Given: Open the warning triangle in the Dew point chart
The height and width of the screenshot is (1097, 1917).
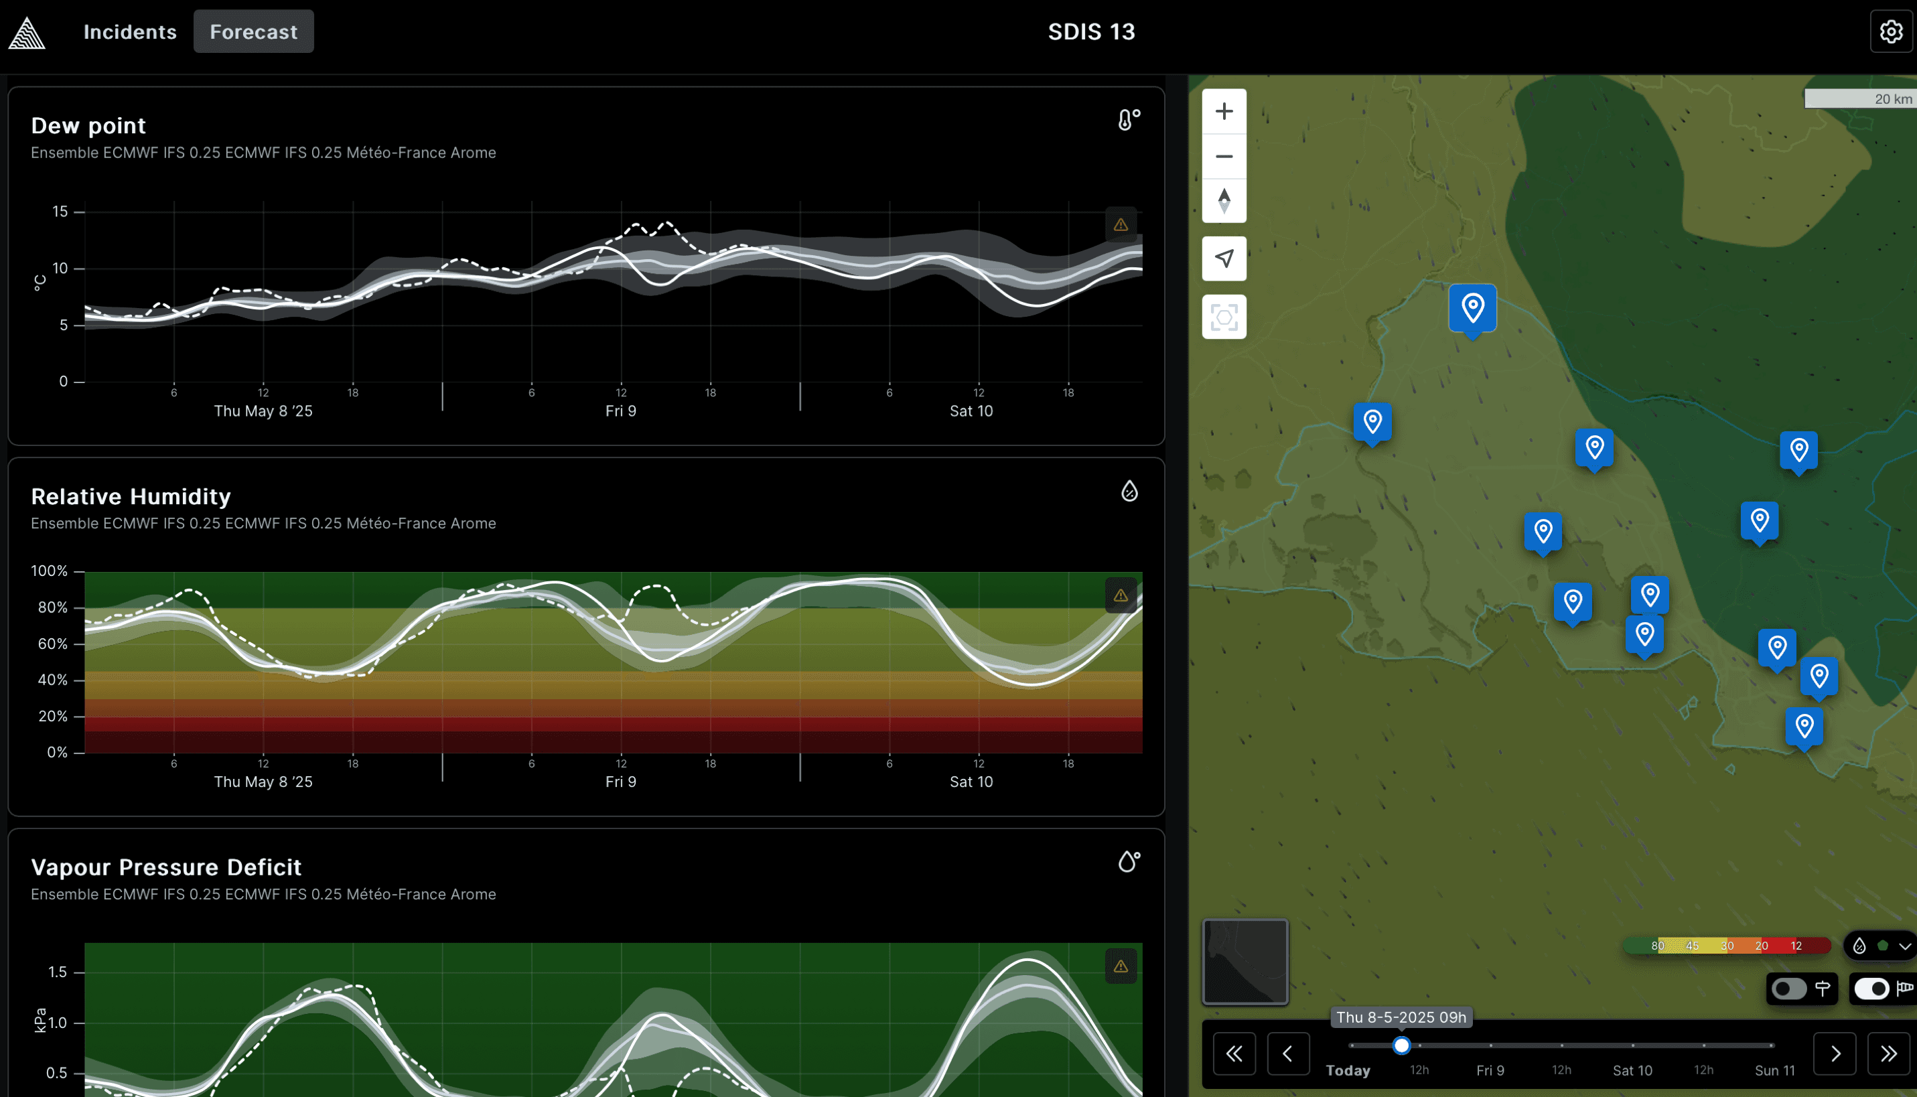Looking at the screenshot, I should click(1121, 224).
